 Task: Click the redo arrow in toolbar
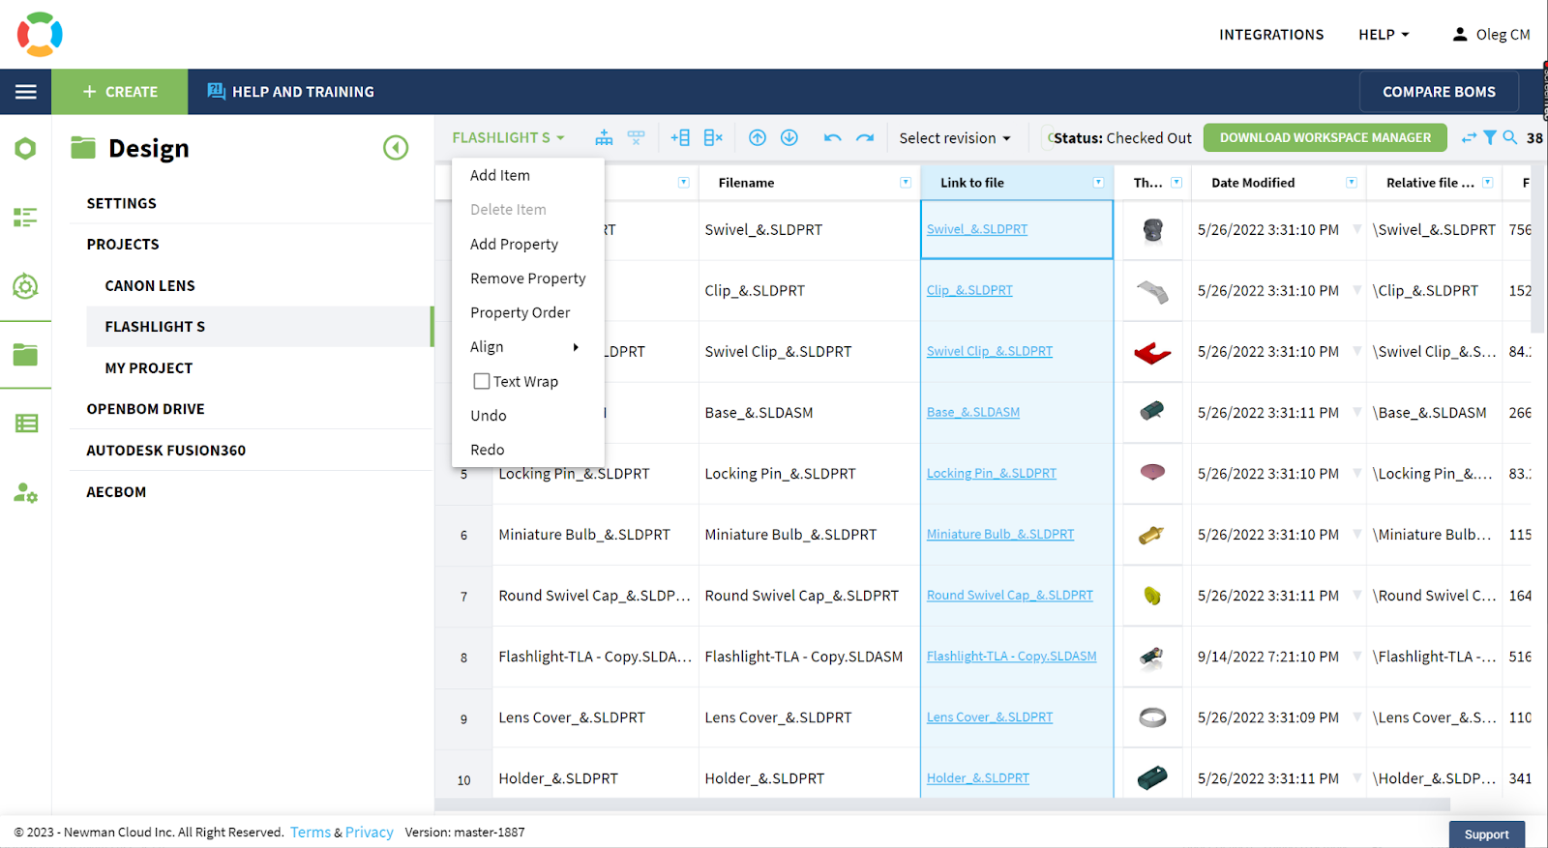(x=865, y=138)
